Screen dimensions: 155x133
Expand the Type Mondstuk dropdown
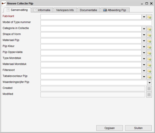[x=144, y=59]
